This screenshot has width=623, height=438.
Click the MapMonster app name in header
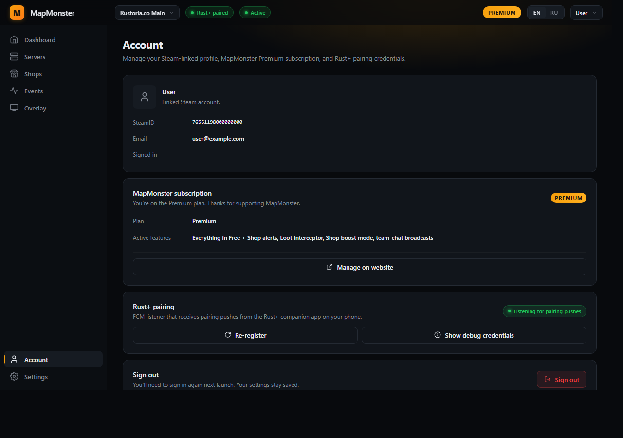[53, 13]
